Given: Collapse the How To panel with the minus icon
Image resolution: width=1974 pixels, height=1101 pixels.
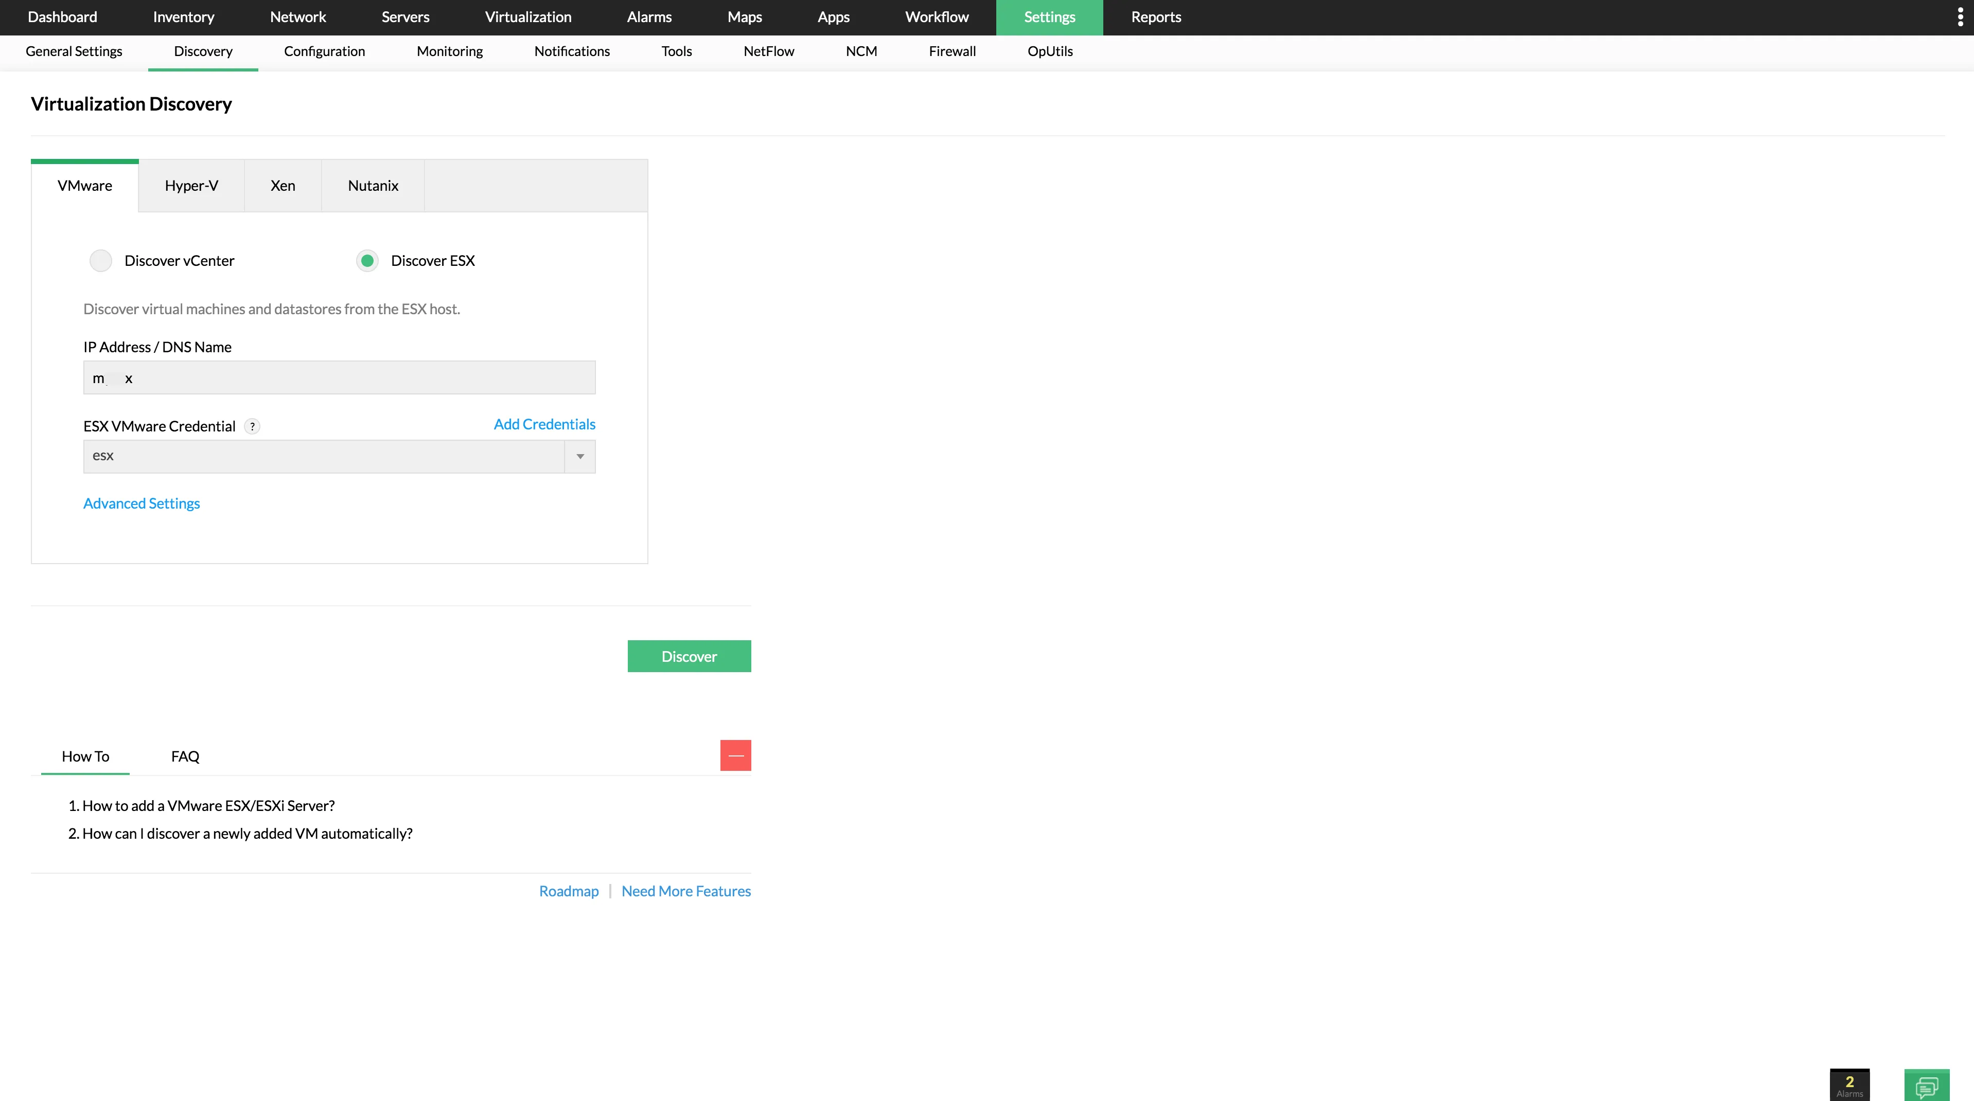Looking at the screenshot, I should (x=735, y=755).
